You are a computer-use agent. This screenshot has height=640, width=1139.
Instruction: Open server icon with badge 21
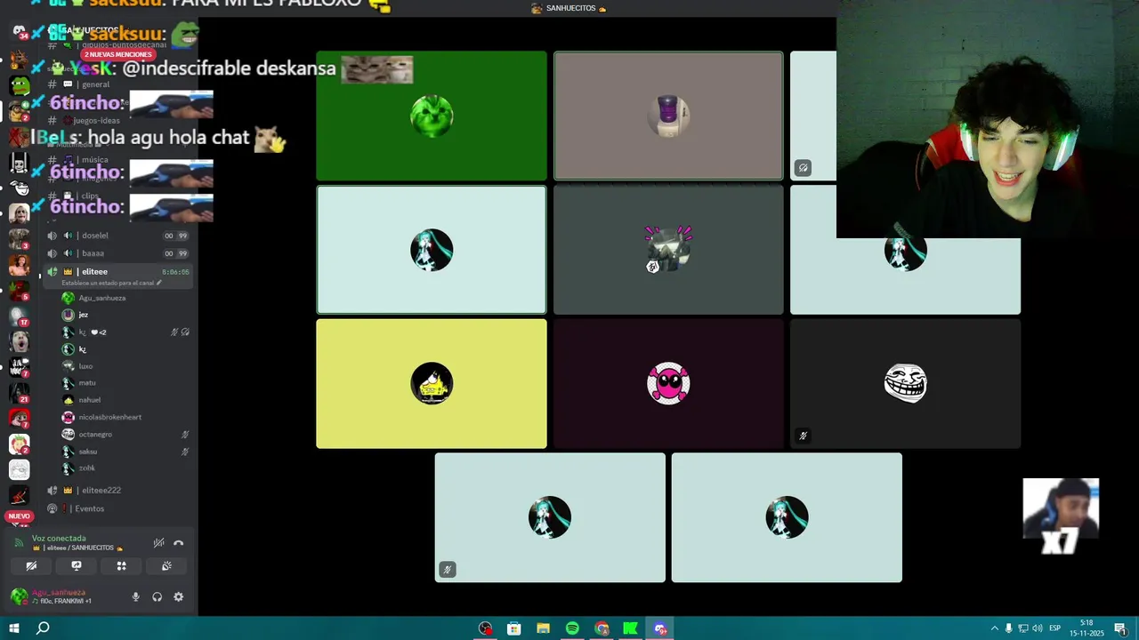pyautogui.click(x=19, y=392)
